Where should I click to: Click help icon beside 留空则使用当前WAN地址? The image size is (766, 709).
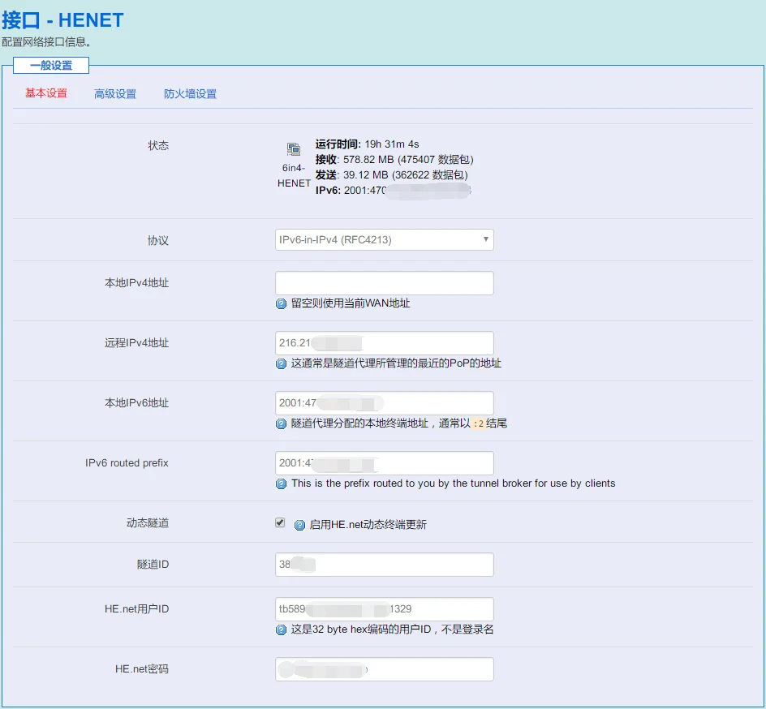click(282, 304)
